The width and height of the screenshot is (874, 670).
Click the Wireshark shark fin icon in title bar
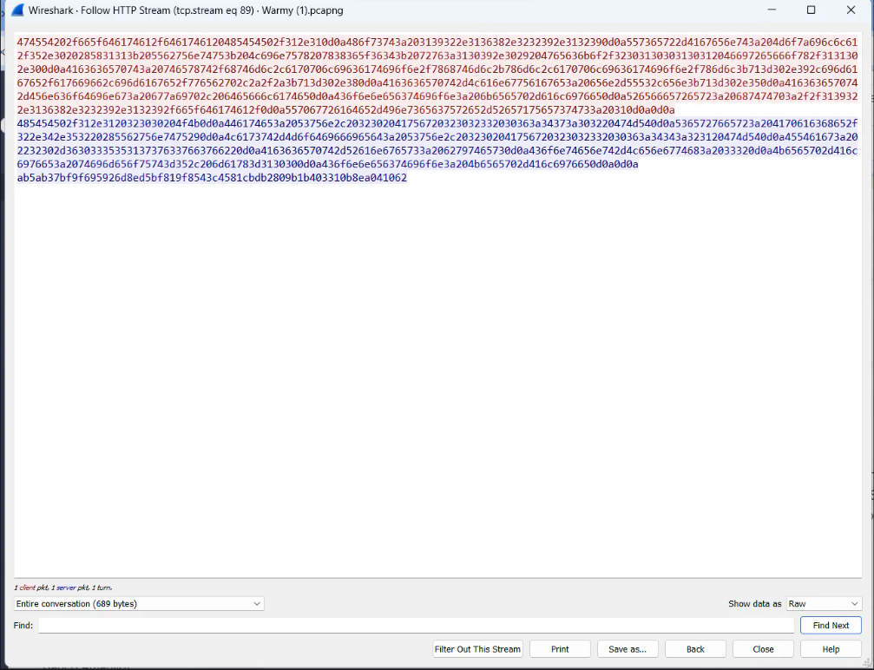point(16,10)
